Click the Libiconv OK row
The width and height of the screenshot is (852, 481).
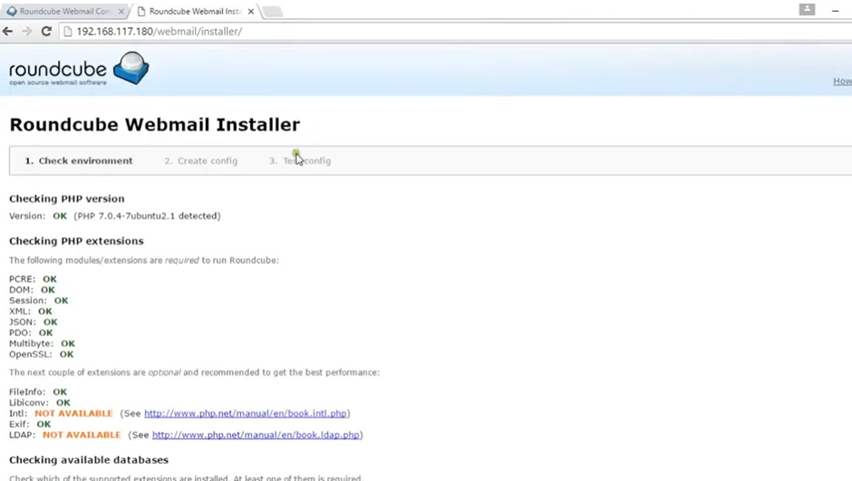coord(40,403)
